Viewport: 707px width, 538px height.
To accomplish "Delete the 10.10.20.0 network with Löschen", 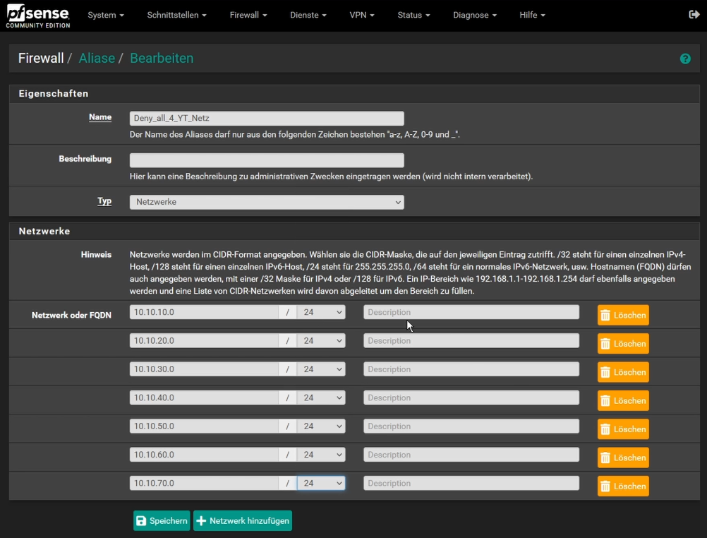I will tap(623, 343).
